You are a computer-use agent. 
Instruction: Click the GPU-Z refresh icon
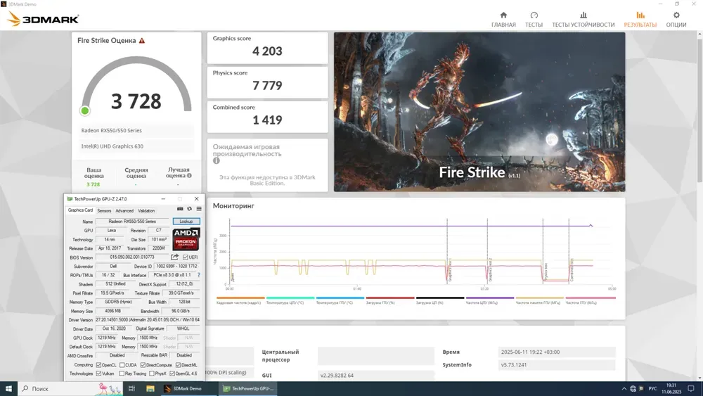click(189, 209)
